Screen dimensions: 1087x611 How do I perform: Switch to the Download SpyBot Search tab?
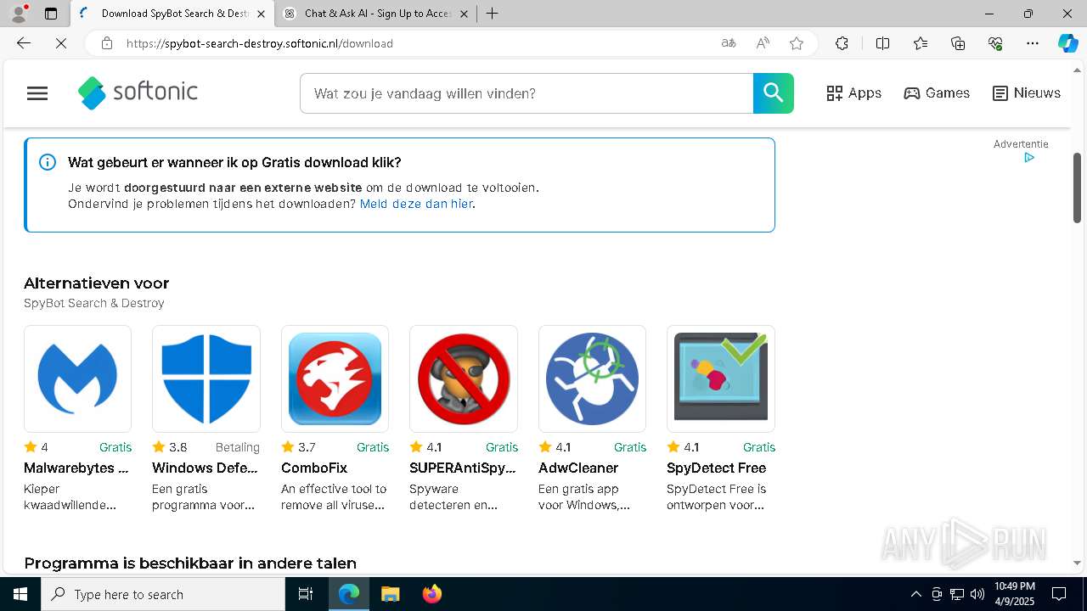(172, 14)
